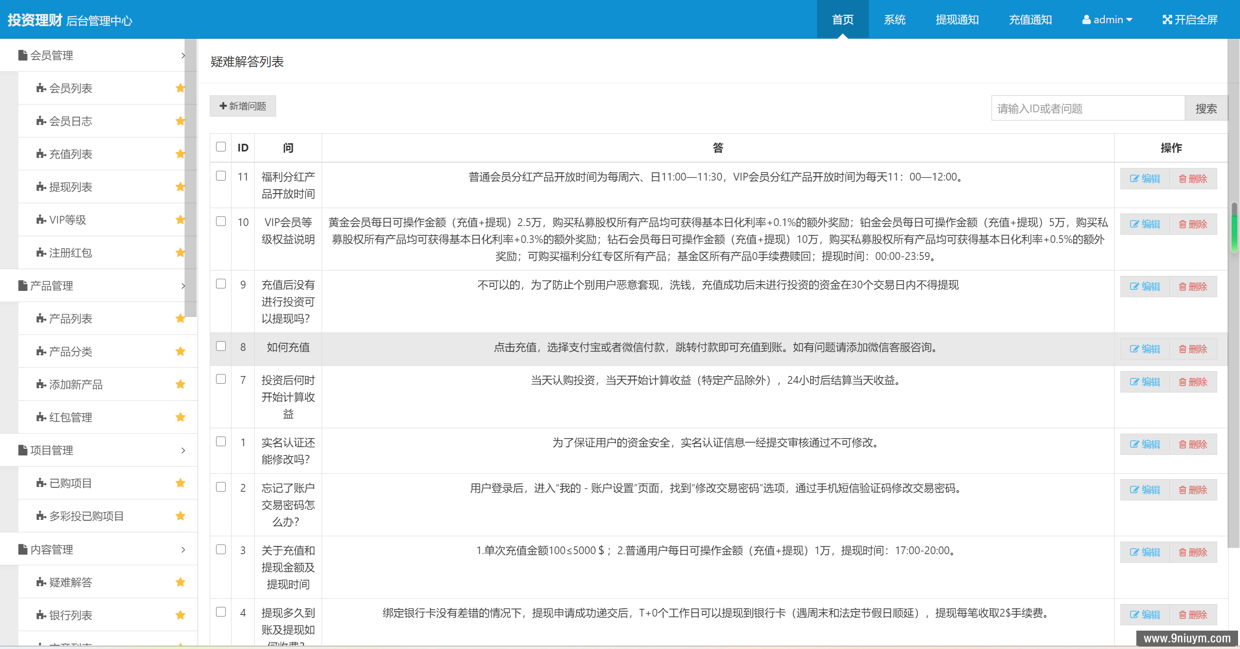Check the checkbox for 忘记了账户交易密码 row

pos(221,487)
